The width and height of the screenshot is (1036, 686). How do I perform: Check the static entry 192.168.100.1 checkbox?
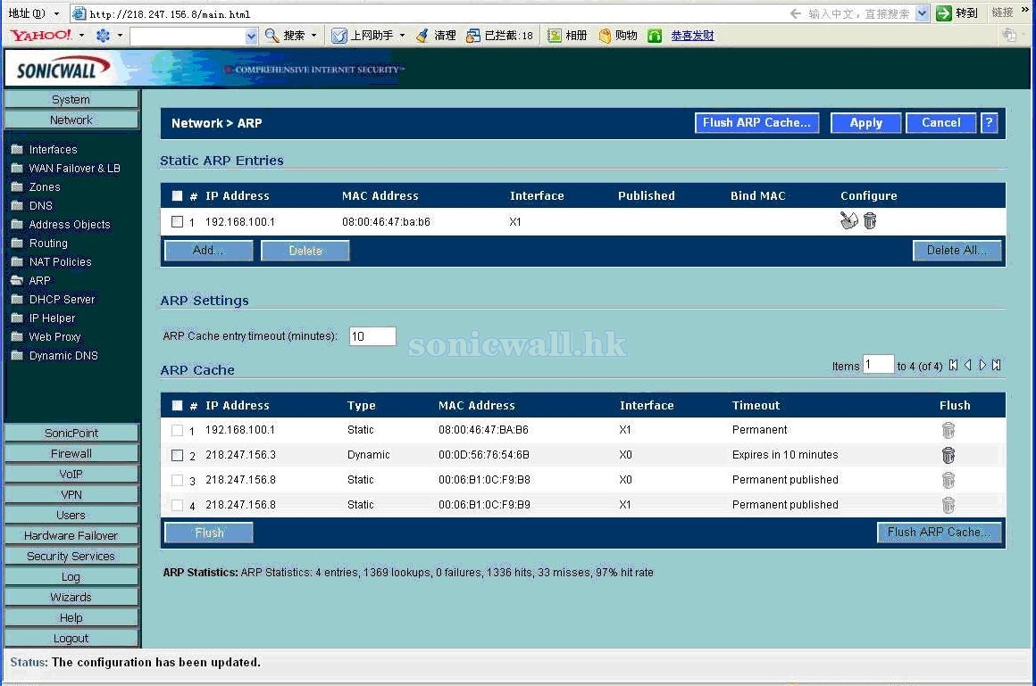tap(177, 222)
